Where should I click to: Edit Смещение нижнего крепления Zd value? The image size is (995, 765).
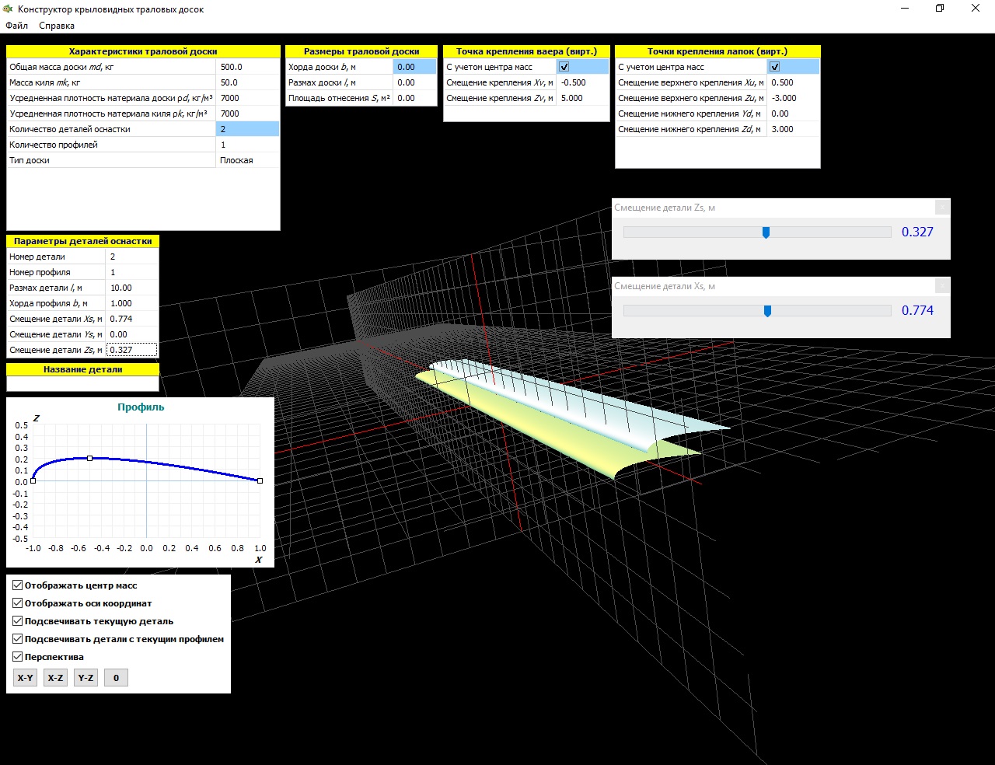point(794,129)
